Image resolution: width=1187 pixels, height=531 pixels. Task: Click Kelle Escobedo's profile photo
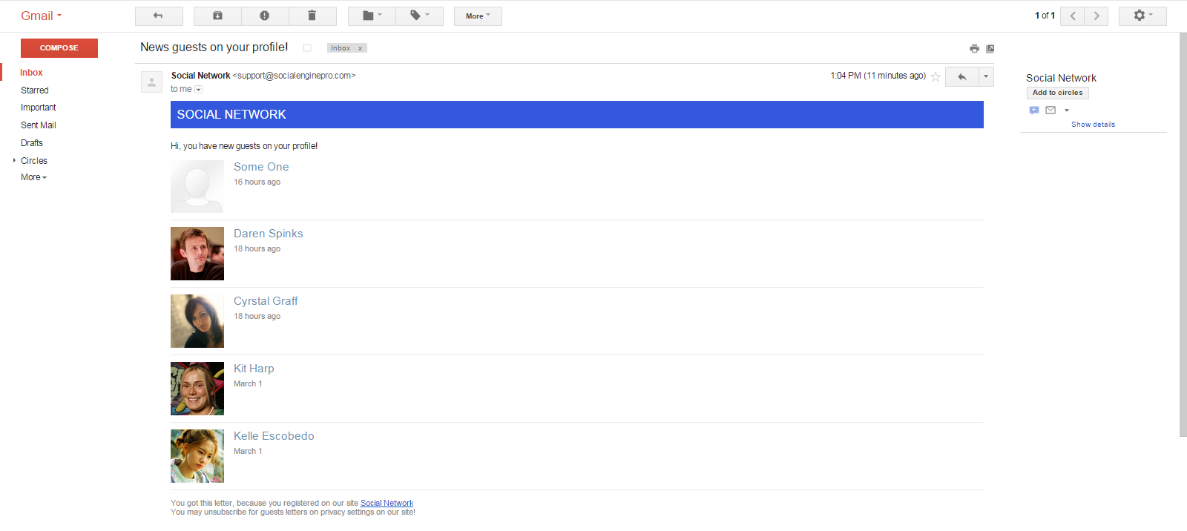coord(197,456)
